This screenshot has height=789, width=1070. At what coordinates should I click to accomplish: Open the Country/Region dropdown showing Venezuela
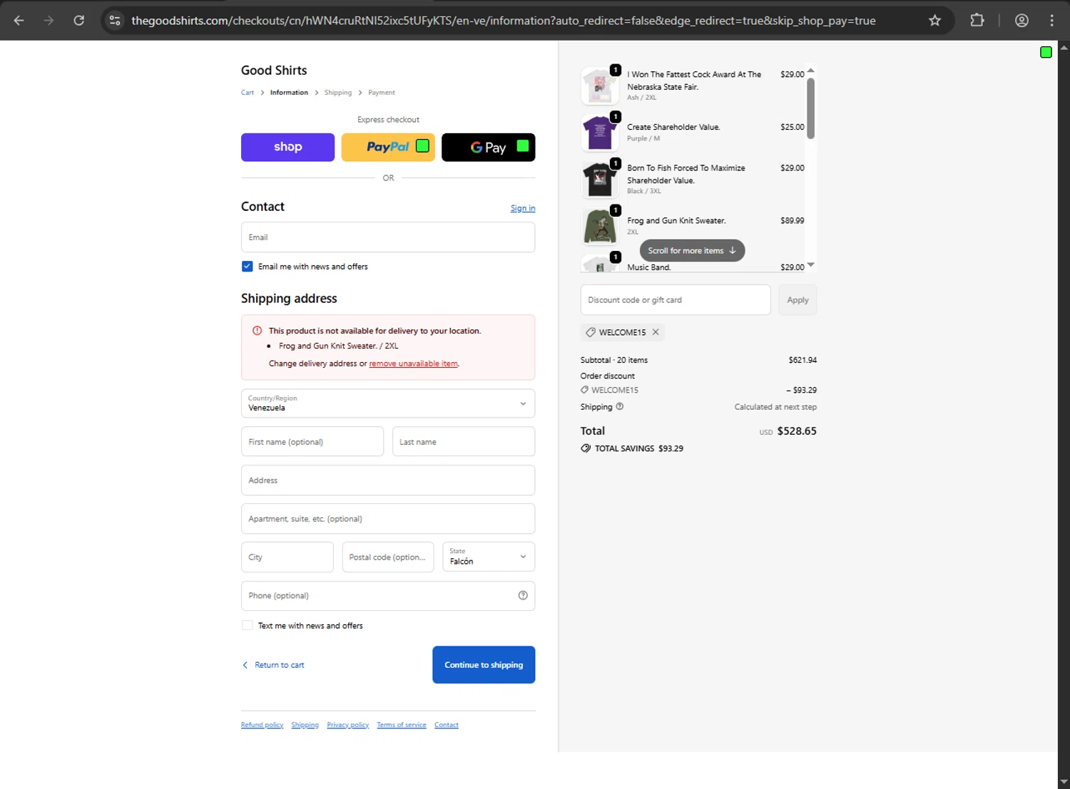click(x=388, y=403)
